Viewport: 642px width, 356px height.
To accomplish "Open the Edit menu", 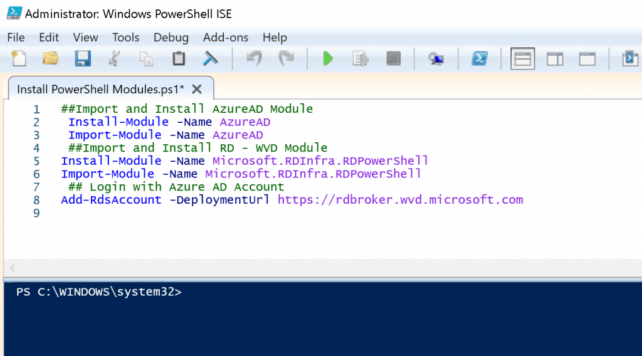I will (49, 38).
